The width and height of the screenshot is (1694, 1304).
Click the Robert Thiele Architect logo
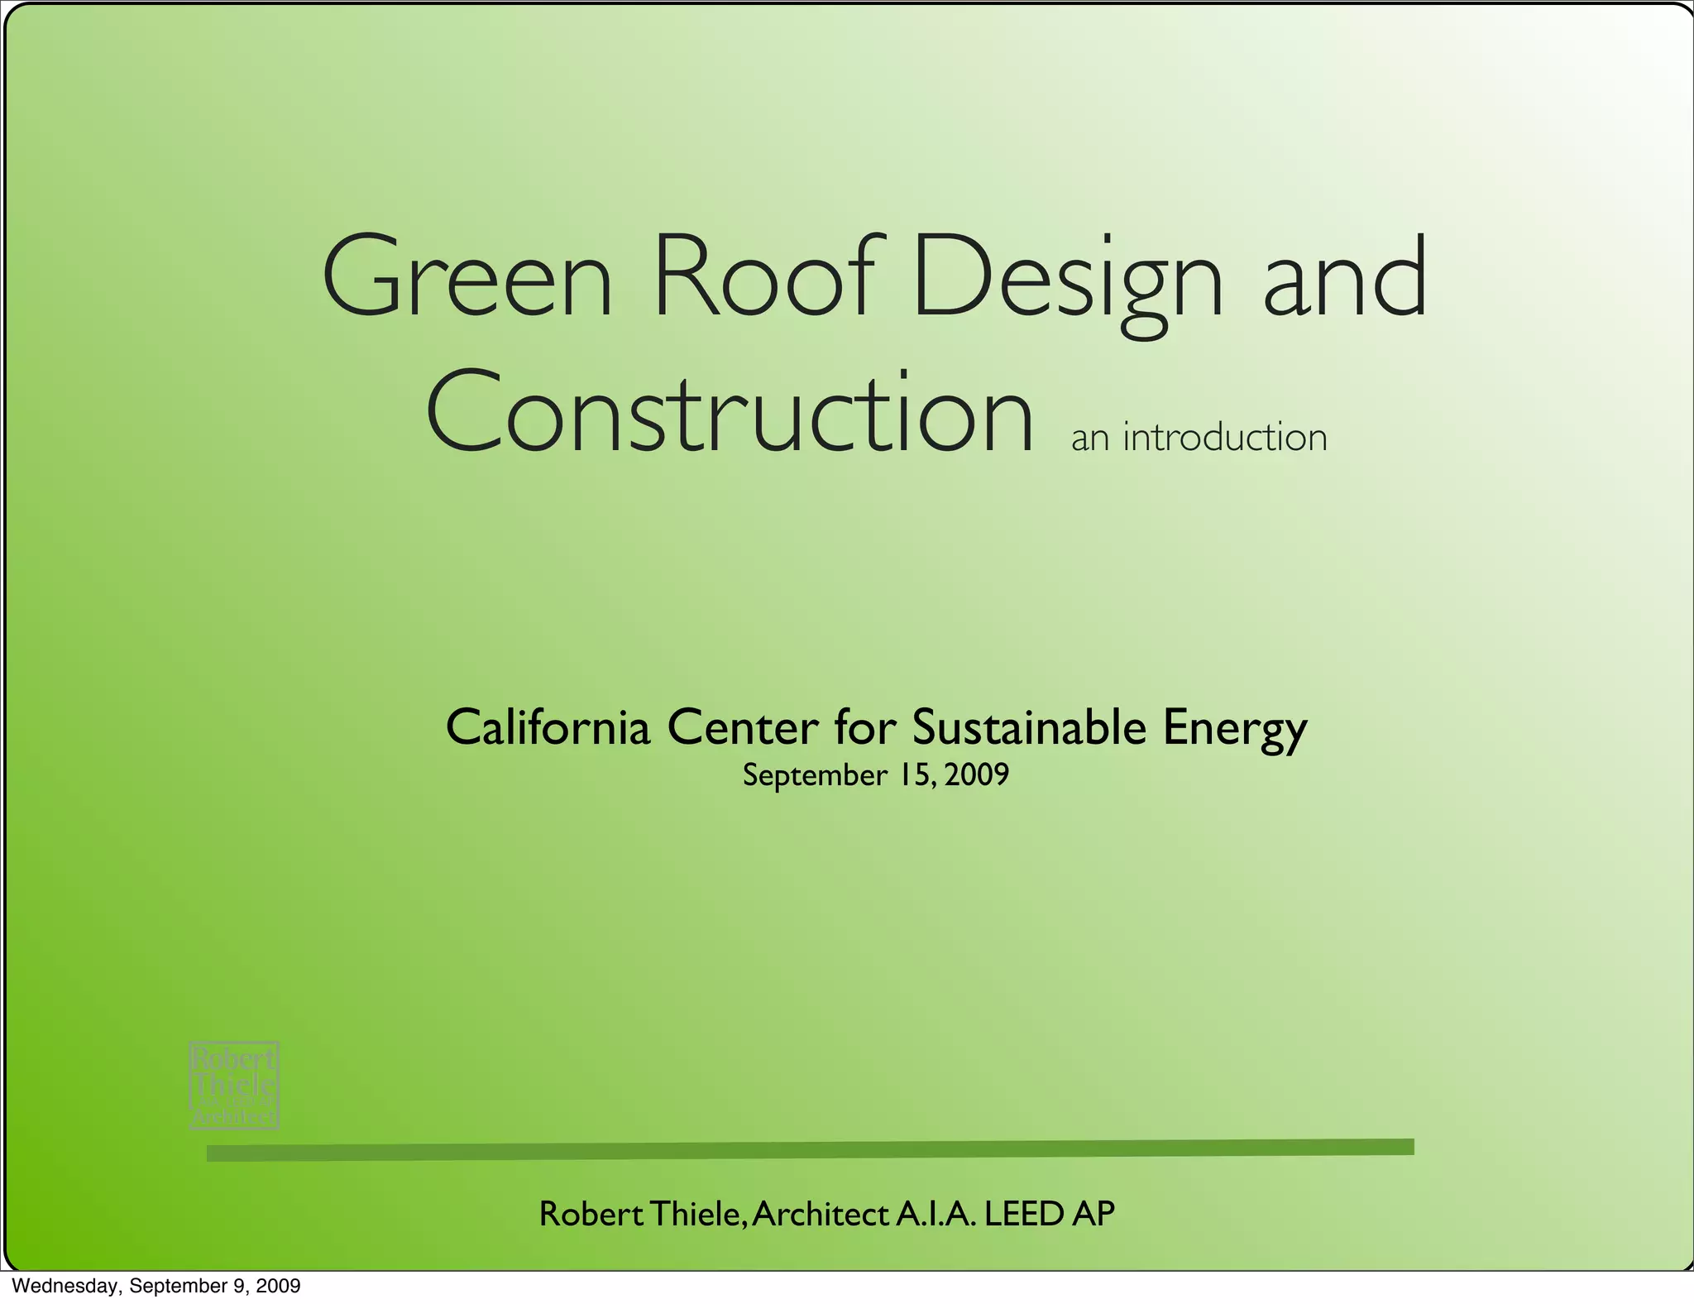[234, 1085]
